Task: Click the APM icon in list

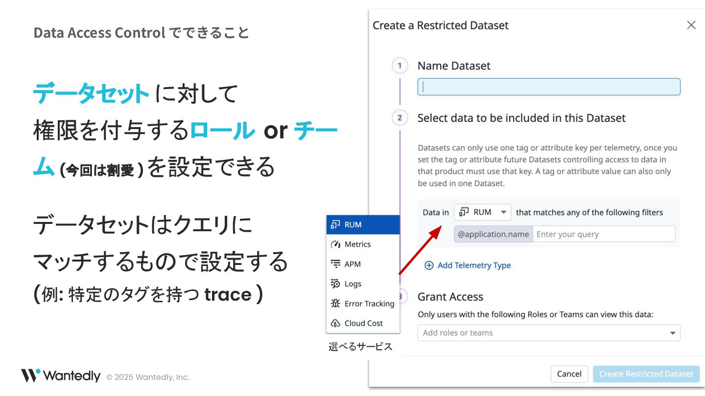Action: tap(335, 264)
